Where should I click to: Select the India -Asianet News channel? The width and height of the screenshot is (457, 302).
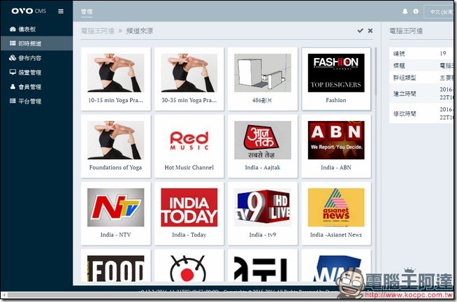pyautogui.click(x=336, y=213)
